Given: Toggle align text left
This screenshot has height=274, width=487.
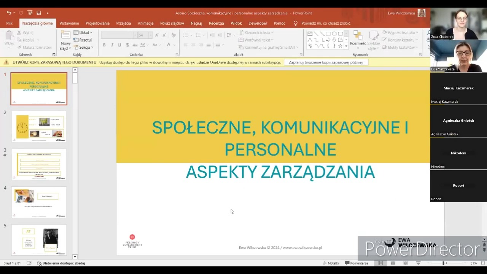Looking at the screenshot, I should (186, 45).
